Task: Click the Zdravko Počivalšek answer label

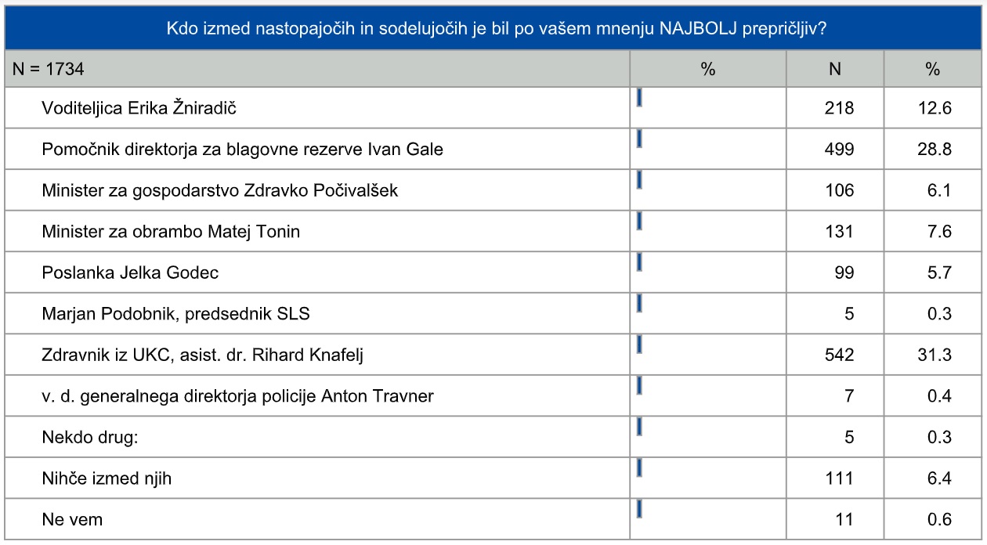Action: point(221,190)
